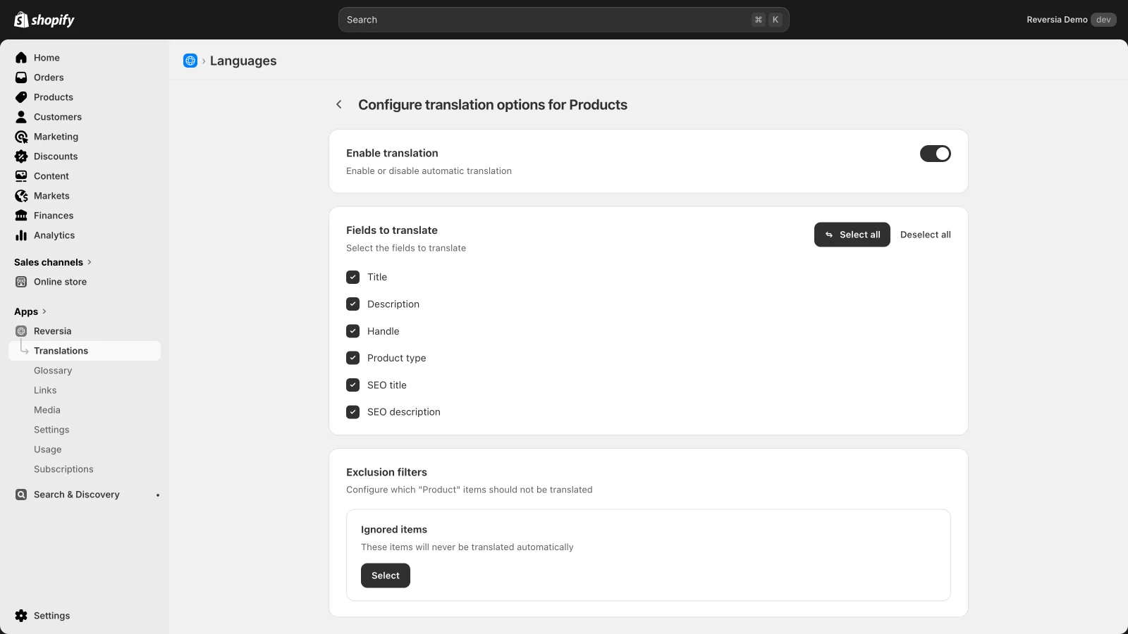Click the K shortcut key in search
This screenshot has width=1128, height=634.
click(x=775, y=20)
